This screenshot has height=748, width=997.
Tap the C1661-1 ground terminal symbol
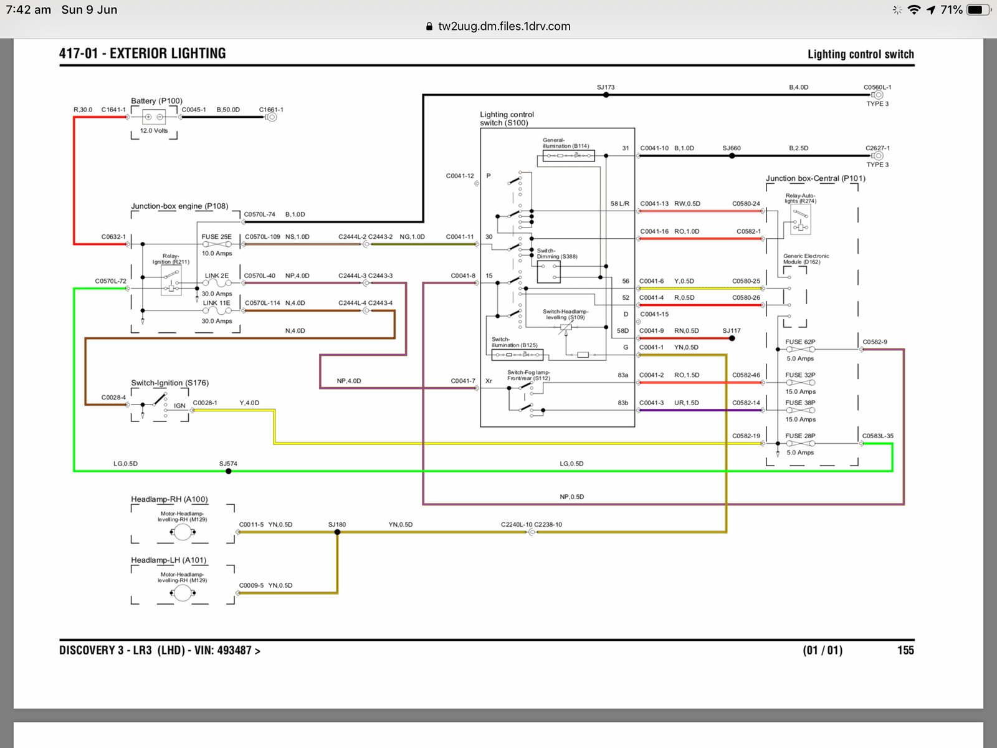[270, 117]
